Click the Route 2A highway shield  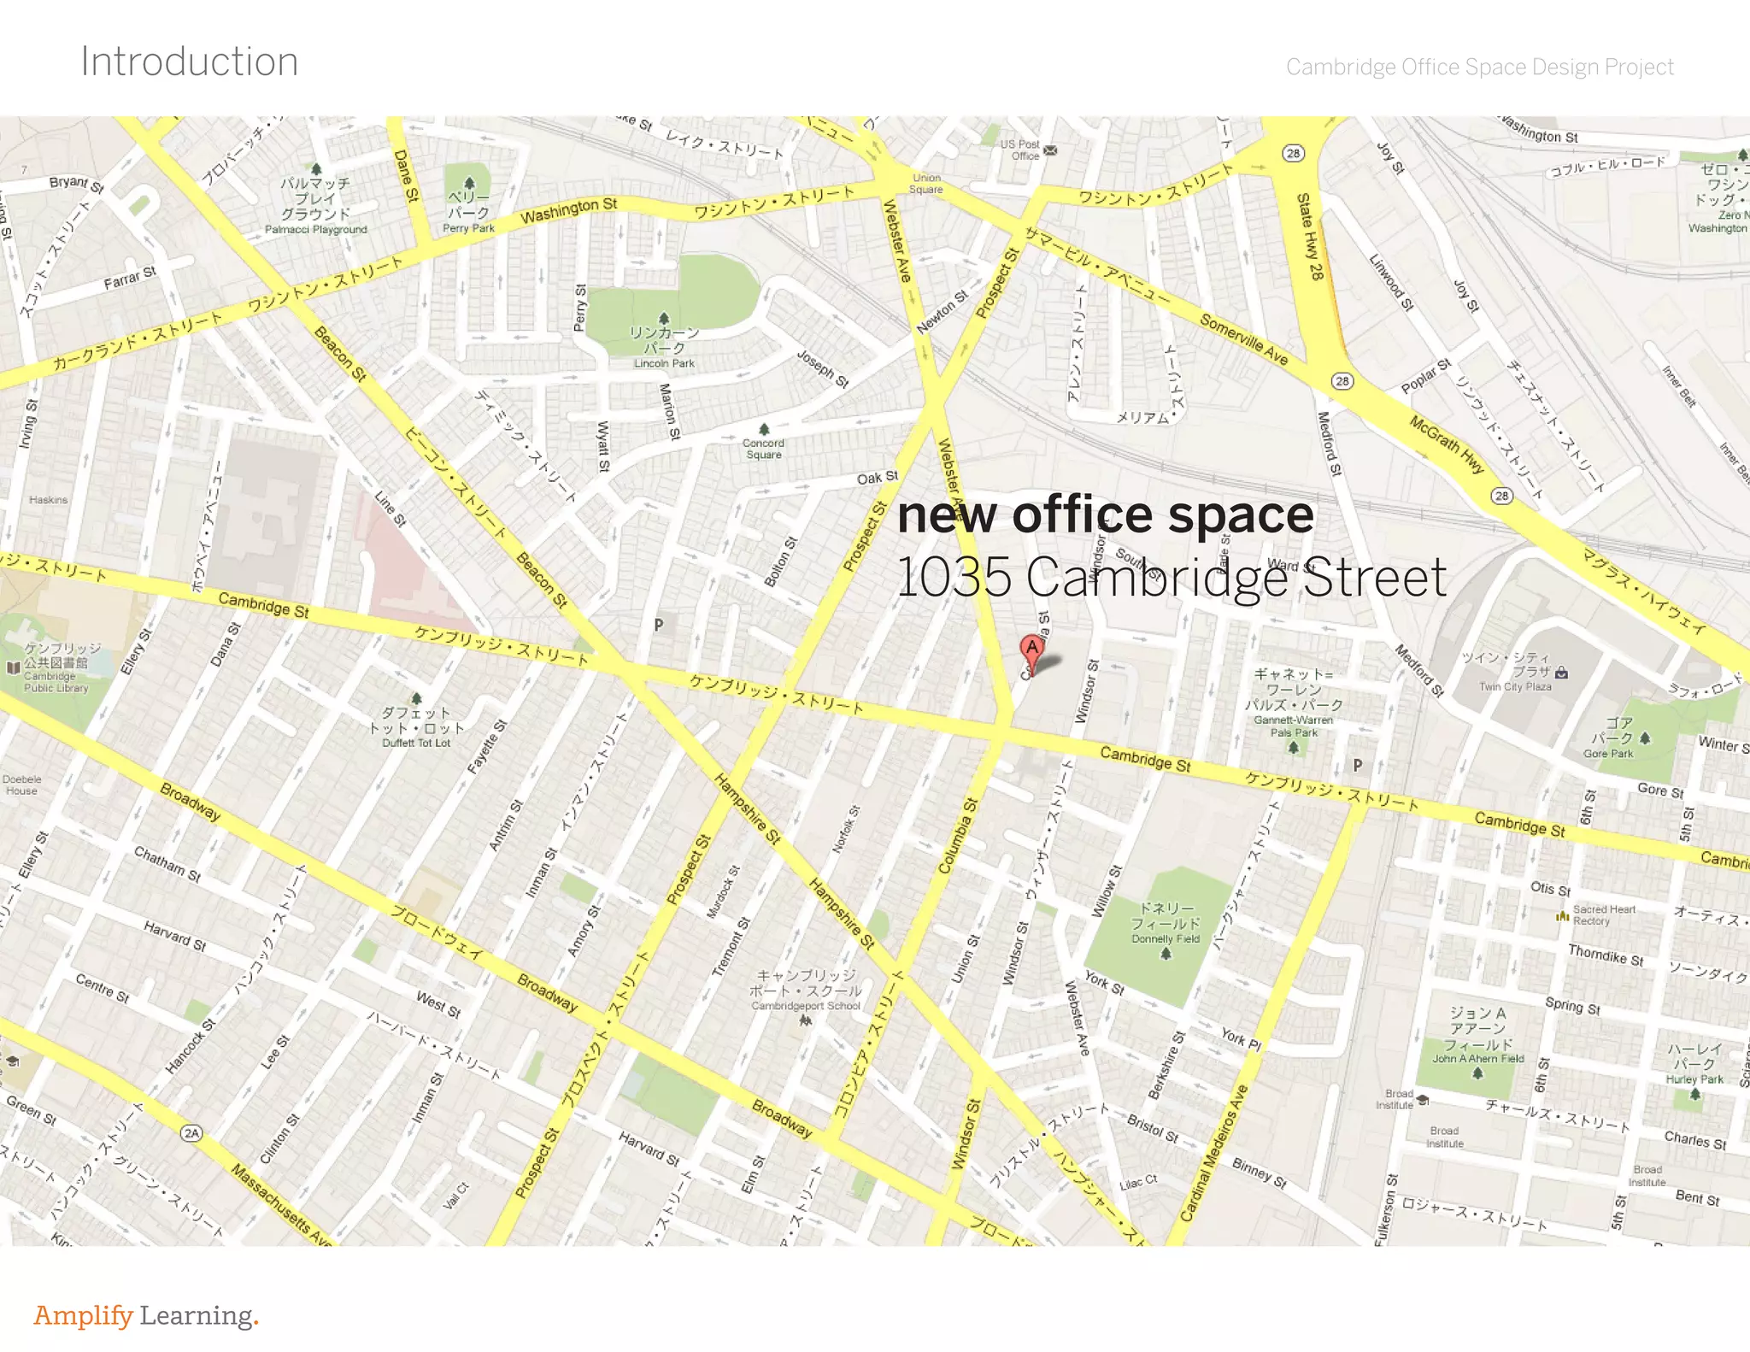[192, 1133]
